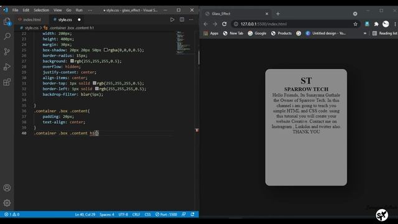Close the Glass_Effect browser tab
398x224 pixels.
267,14
